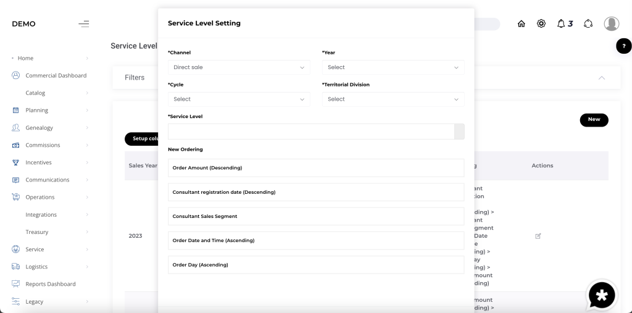Viewport: 632px width, 313px height.
Task: Click the question mark help icon
Action: (x=624, y=46)
